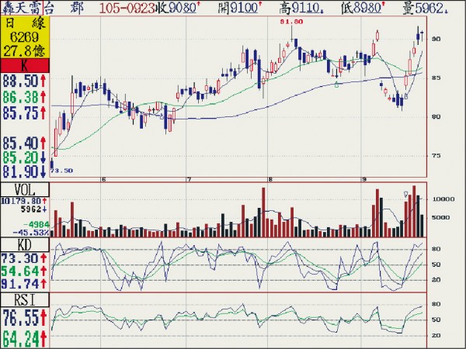The width and height of the screenshot is (466, 349).
Task: Click month 8 on the time axis
Action: click(270, 180)
